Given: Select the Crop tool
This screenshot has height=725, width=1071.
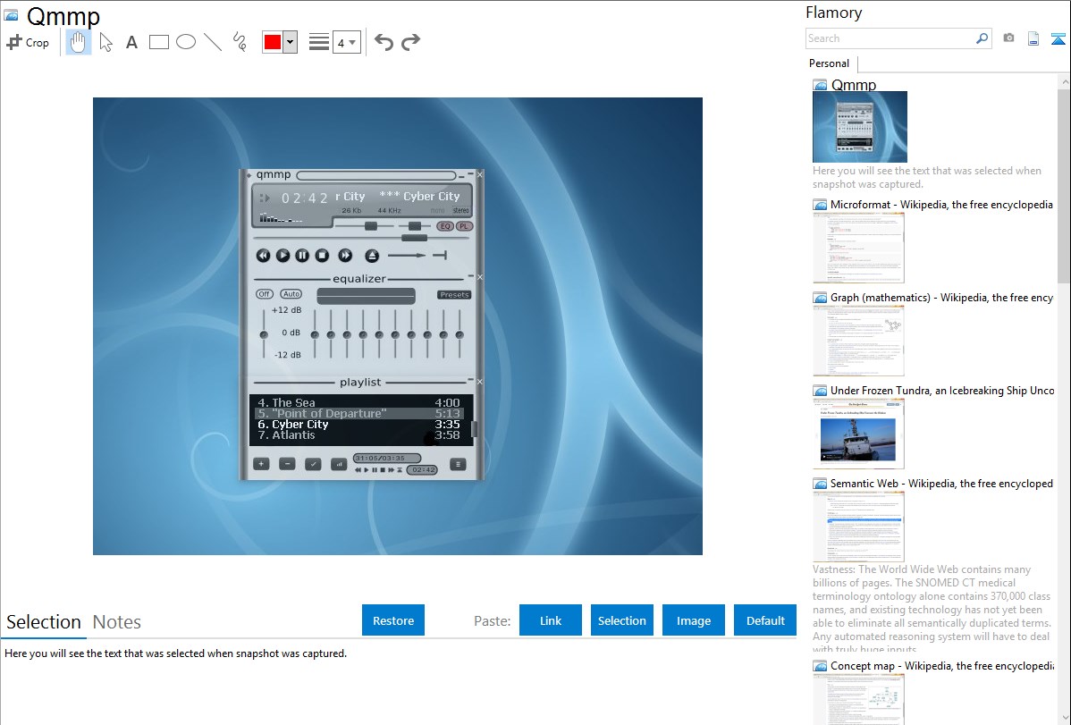Looking at the screenshot, I should click(x=28, y=42).
